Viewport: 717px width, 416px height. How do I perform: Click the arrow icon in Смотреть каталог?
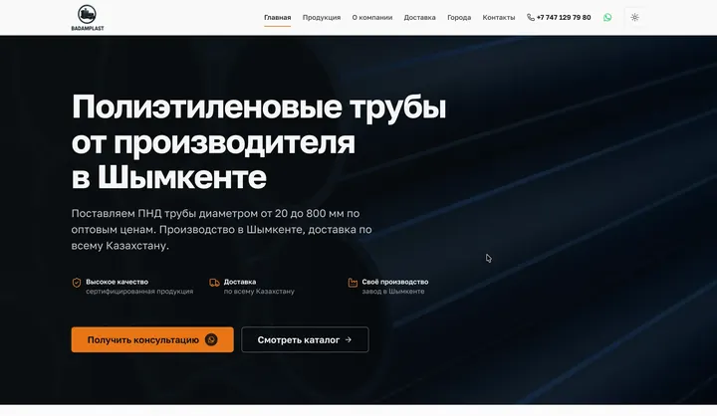[349, 339]
